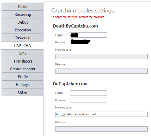Open the Debug settings tab
This screenshot has width=151, height=136.
click(x=23, y=22)
